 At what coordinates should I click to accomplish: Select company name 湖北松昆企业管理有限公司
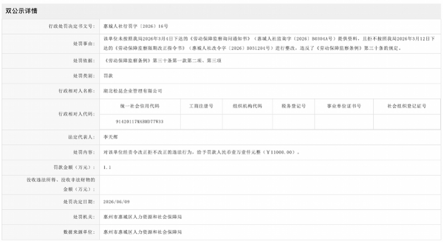click(x=133, y=91)
